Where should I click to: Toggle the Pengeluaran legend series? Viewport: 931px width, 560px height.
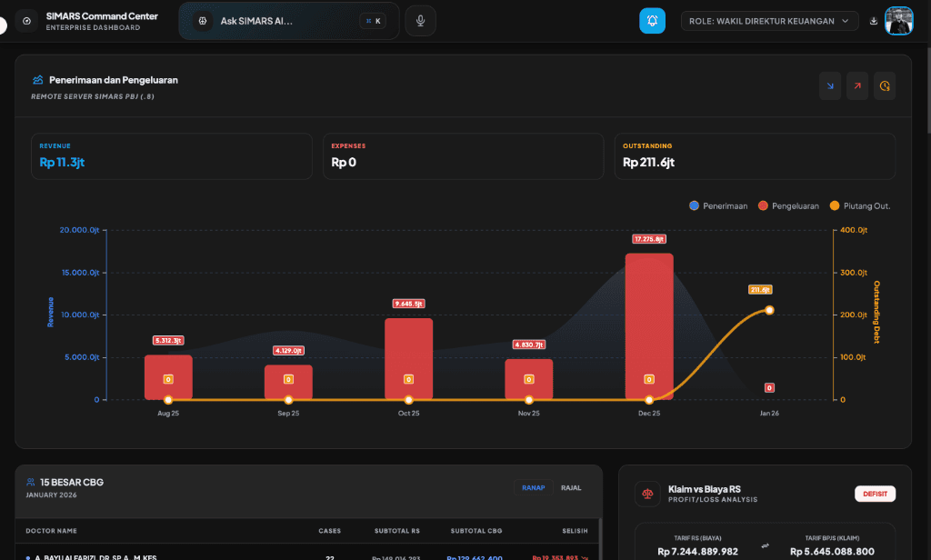pyautogui.click(x=789, y=206)
